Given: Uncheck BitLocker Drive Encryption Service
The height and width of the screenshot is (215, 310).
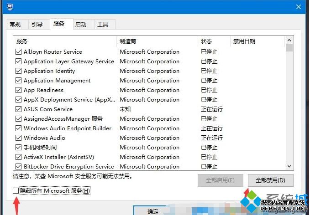Looking at the screenshot, I should pyautogui.click(x=18, y=166).
